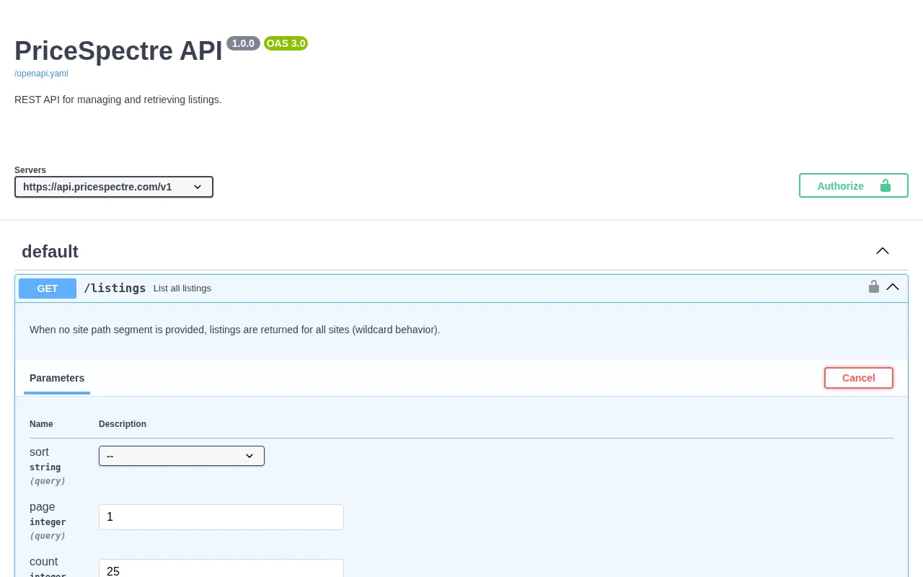This screenshot has height=577, width=923.
Task: Click the /listings endpoint path
Action: (115, 288)
